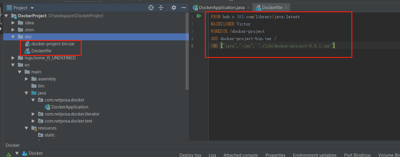Select docker-project-bin.tar in project tree

click(x=53, y=44)
